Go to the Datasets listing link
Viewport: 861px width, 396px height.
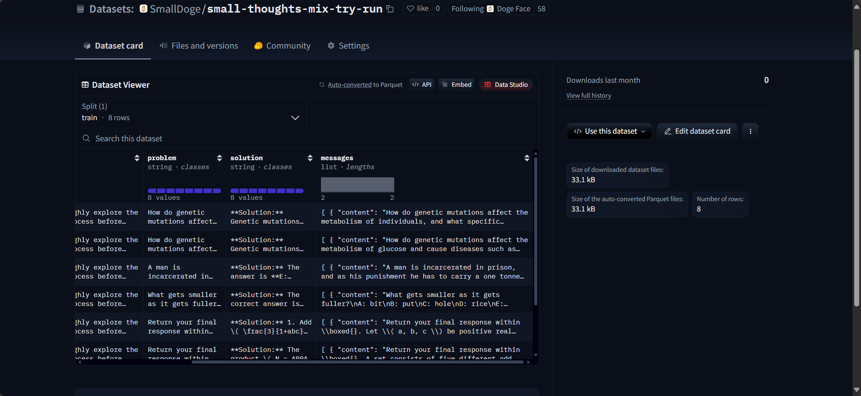click(x=111, y=9)
